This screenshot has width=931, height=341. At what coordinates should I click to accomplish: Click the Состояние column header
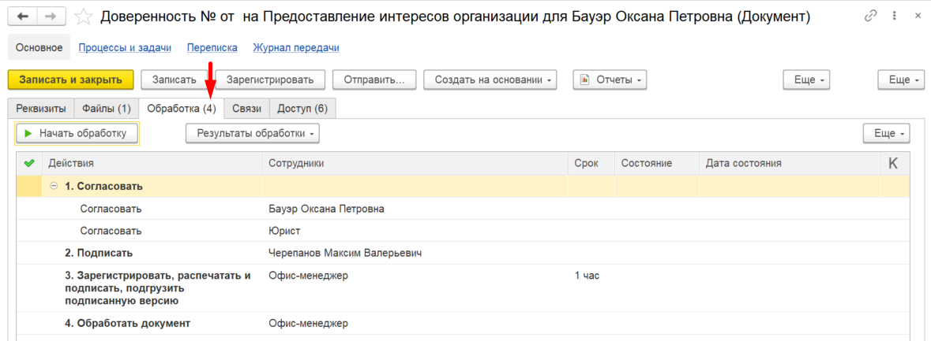coord(657,163)
